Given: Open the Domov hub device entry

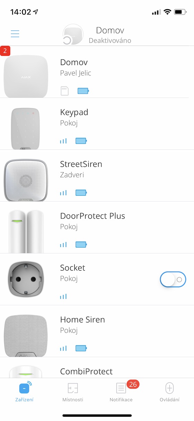Looking at the screenshot, I should pyautogui.click(x=97, y=72).
